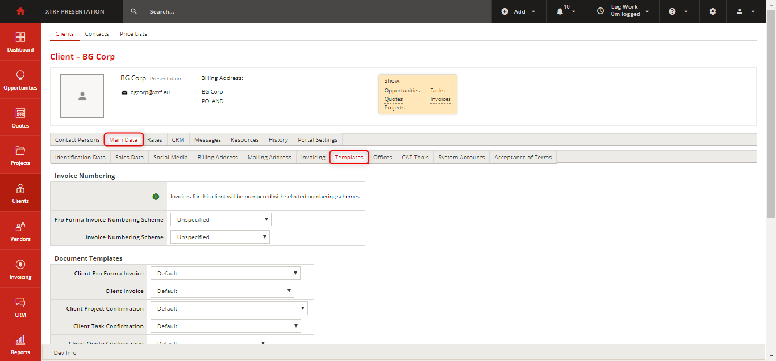Open Vendors module in sidebar
This screenshot has width=776, height=361.
pyautogui.click(x=20, y=231)
